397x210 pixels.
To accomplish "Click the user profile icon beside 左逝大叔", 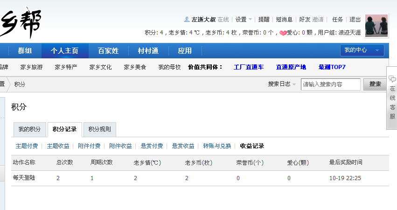I will 187,20.
